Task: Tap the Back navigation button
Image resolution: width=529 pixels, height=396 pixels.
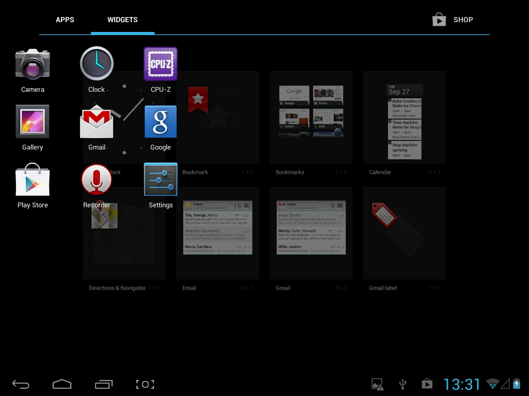Action: tap(21, 384)
